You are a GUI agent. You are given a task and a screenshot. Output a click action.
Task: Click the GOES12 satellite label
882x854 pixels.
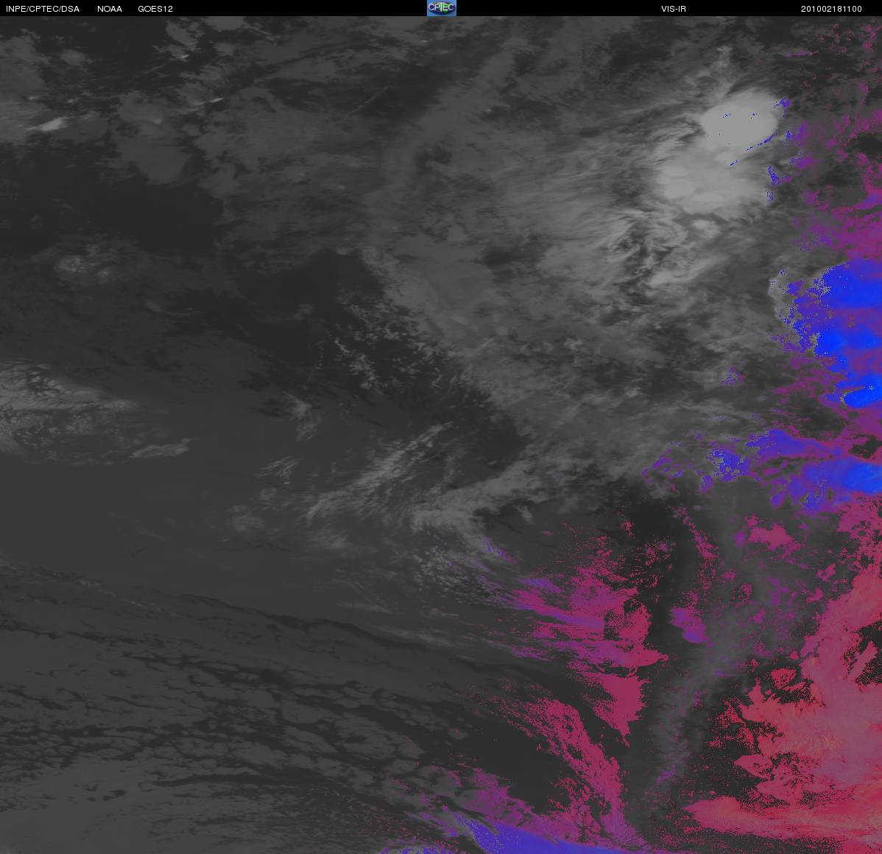click(155, 9)
